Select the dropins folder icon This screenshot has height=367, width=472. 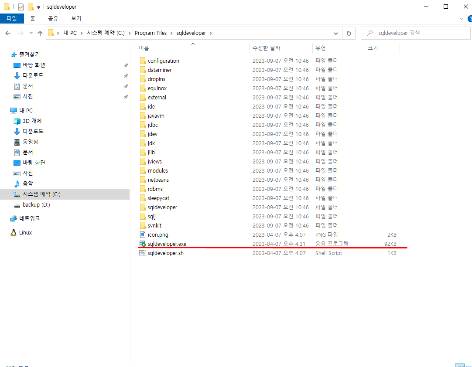point(143,79)
